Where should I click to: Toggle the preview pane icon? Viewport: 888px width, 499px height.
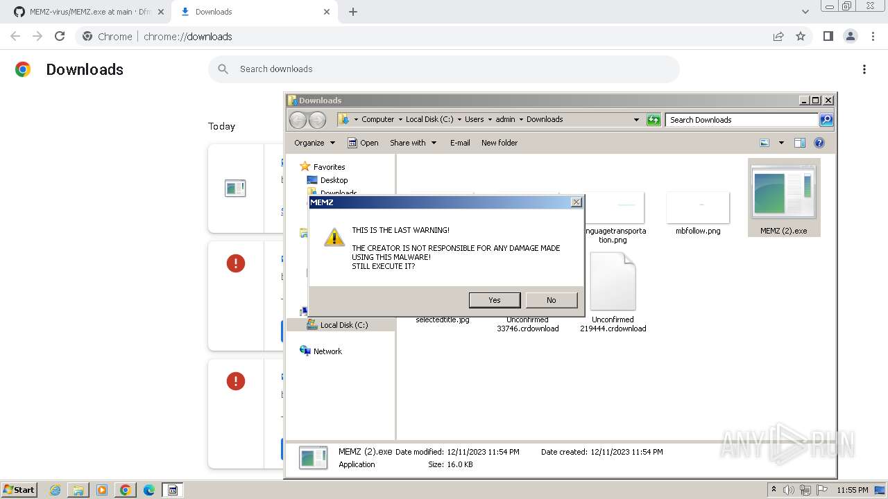pos(800,143)
